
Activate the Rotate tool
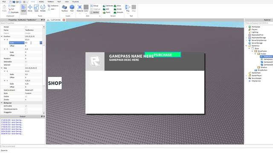[43, 8]
